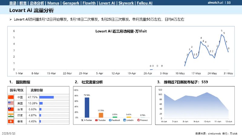Click the 中国 47.75% traffic share bar
242x136 pixels.
pos(47,97)
